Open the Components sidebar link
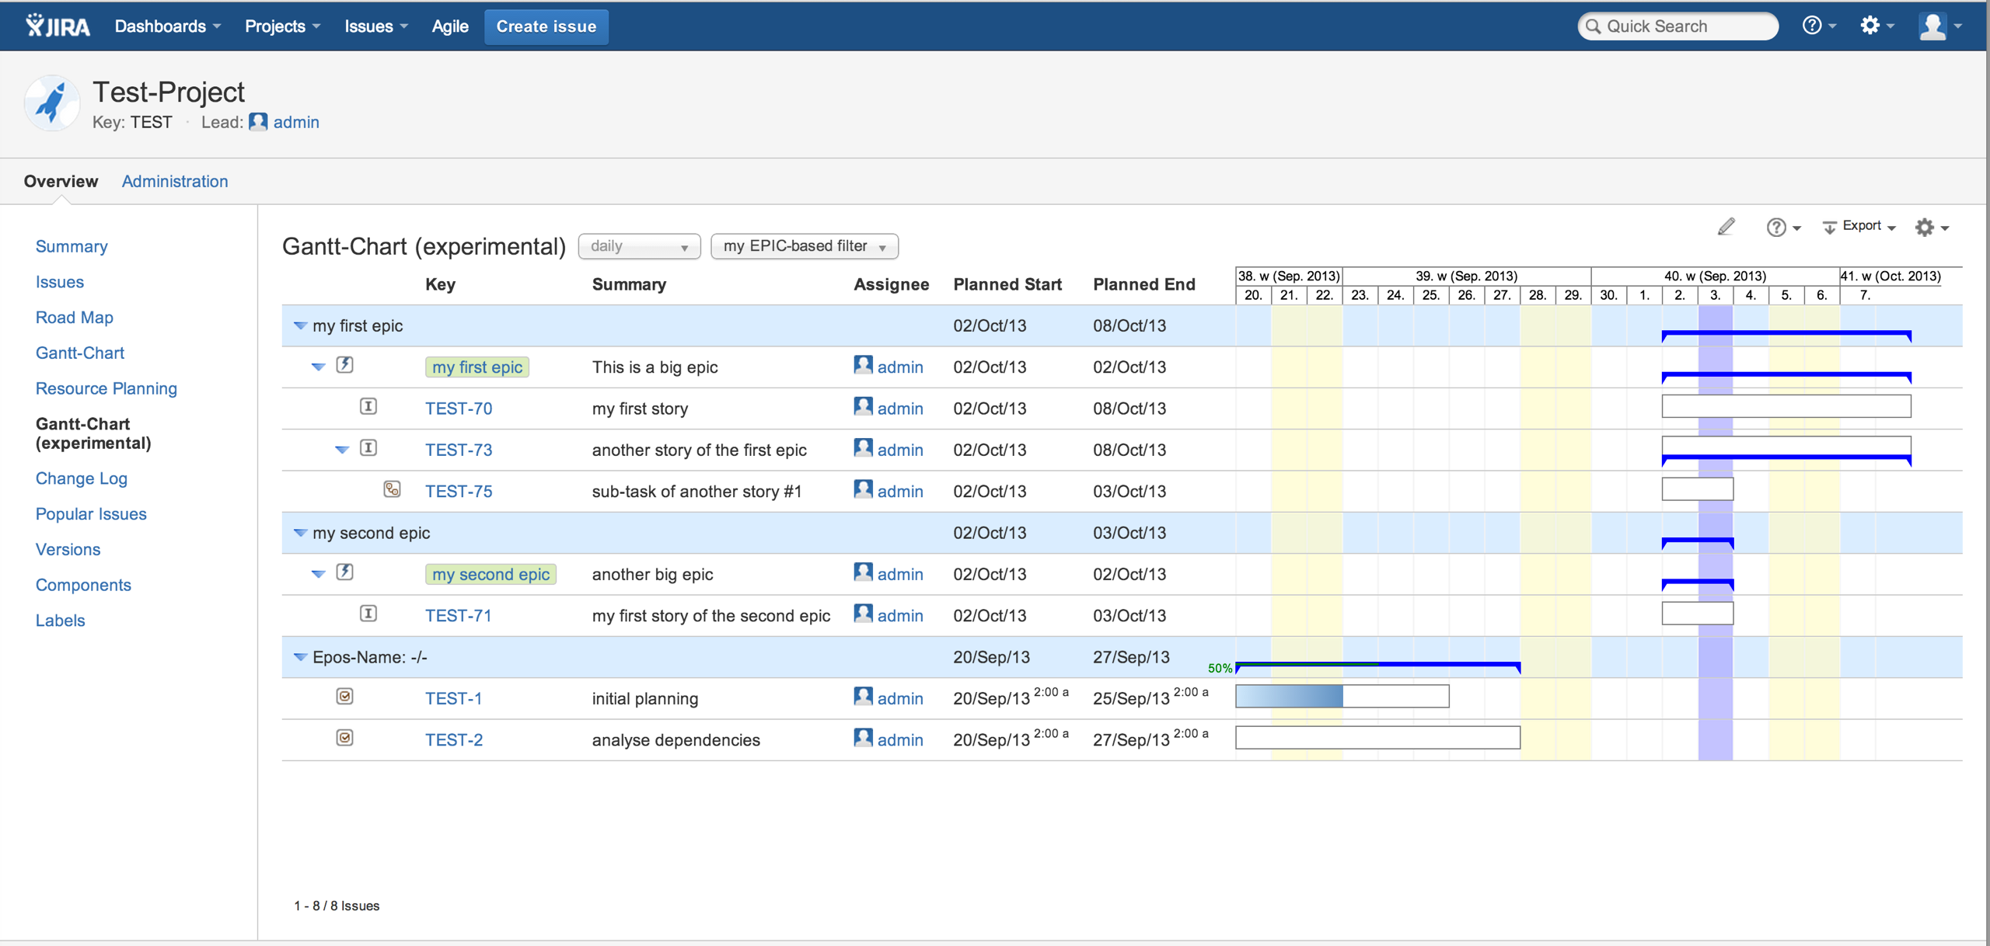1990x946 pixels. [83, 585]
